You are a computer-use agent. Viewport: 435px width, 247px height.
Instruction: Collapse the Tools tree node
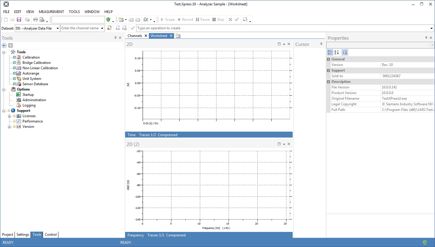point(4,52)
